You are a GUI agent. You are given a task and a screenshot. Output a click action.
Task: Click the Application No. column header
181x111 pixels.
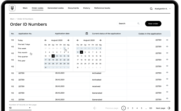pos(25,34)
